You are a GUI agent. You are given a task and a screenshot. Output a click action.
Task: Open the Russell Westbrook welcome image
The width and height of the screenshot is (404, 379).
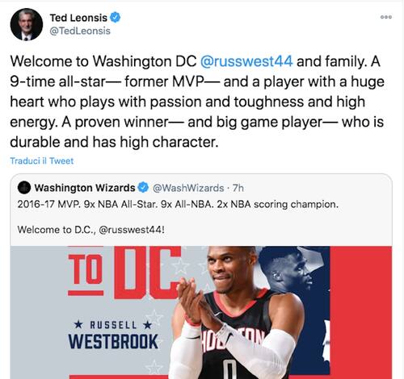pos(201,312)
